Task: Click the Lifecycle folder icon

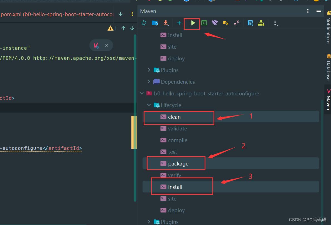Action: pyautogui.click(x=156, y=105)
